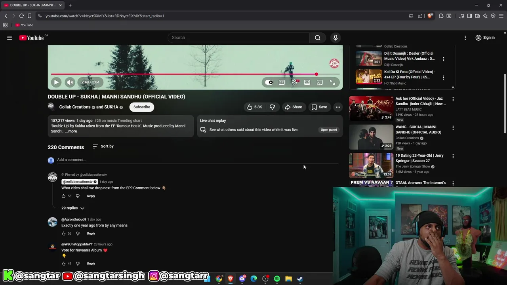Open options for Jerry Springer video
The height and width of the screenshot is (285, 507).
click(453, 156)
